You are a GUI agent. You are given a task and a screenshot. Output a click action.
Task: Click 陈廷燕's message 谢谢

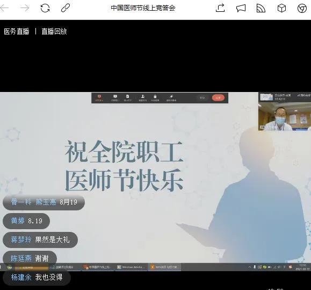coord(30,258)
